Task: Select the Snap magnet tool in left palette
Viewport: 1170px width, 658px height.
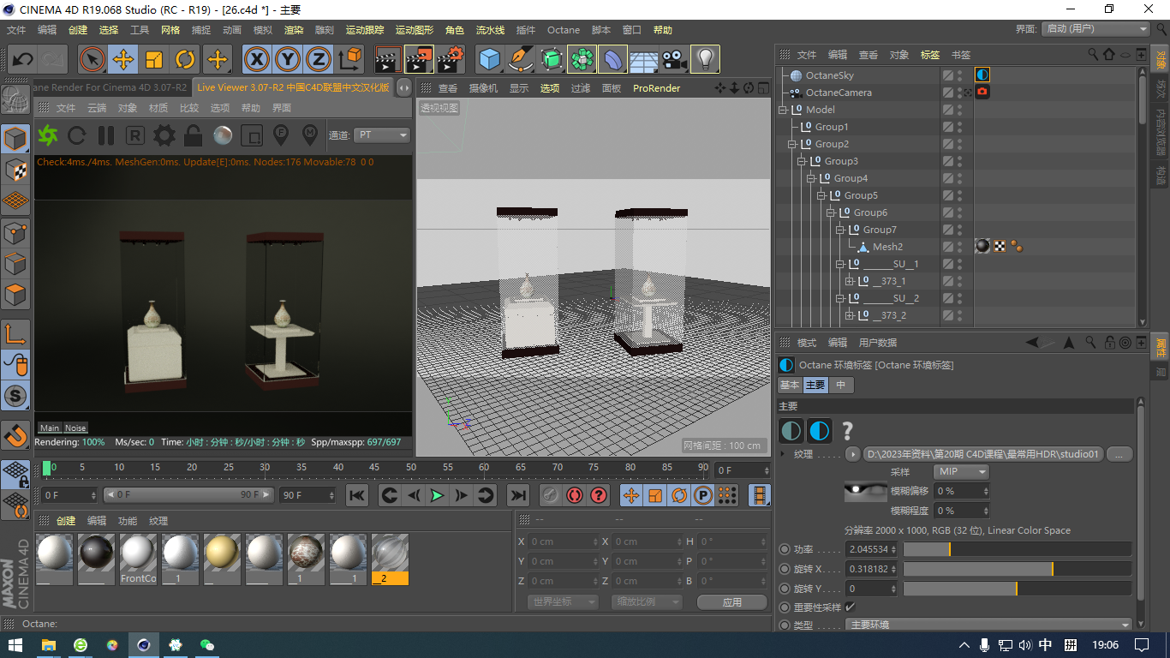Action: click(15, 436)
